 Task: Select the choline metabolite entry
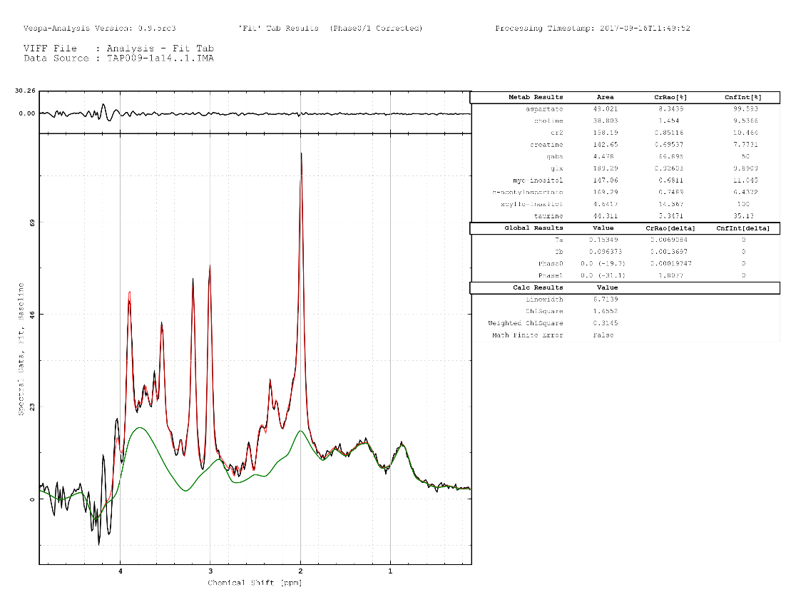(x=549, y=121)
